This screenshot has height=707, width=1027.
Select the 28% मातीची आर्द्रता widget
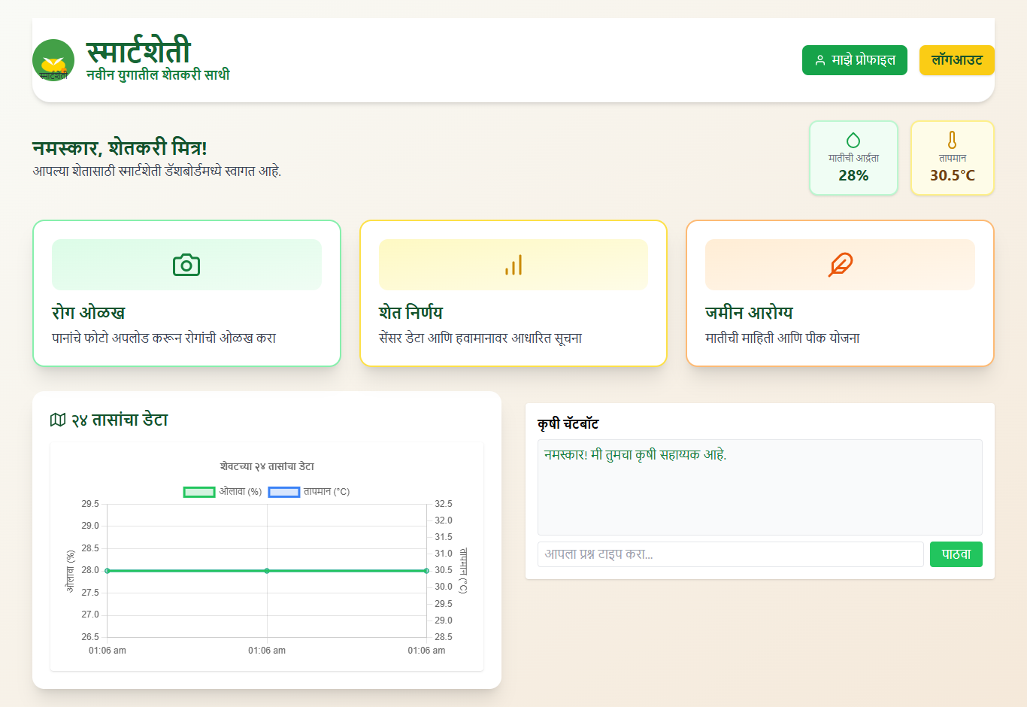854,158
